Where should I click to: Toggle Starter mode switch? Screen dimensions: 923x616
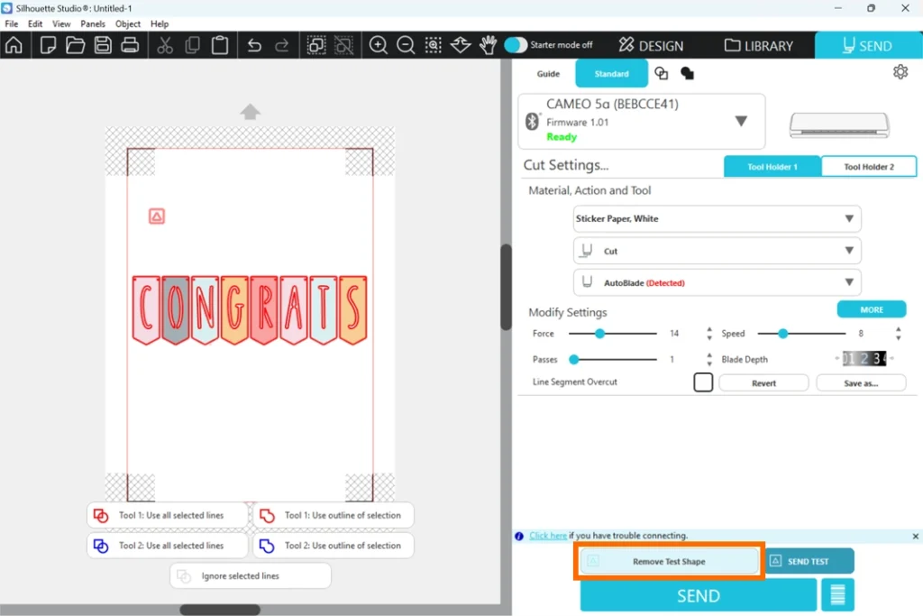tap(516, 45)
